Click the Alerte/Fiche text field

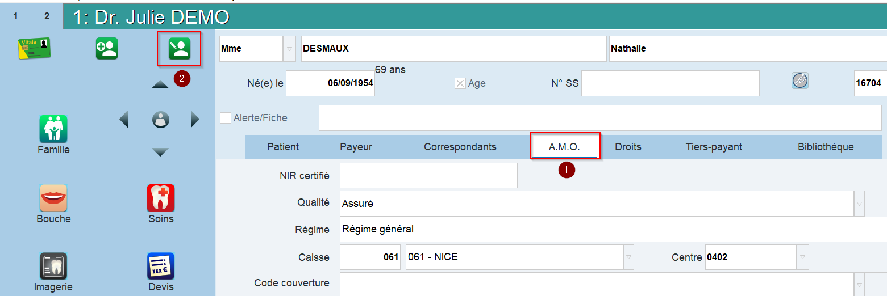(x=600, y=118)
